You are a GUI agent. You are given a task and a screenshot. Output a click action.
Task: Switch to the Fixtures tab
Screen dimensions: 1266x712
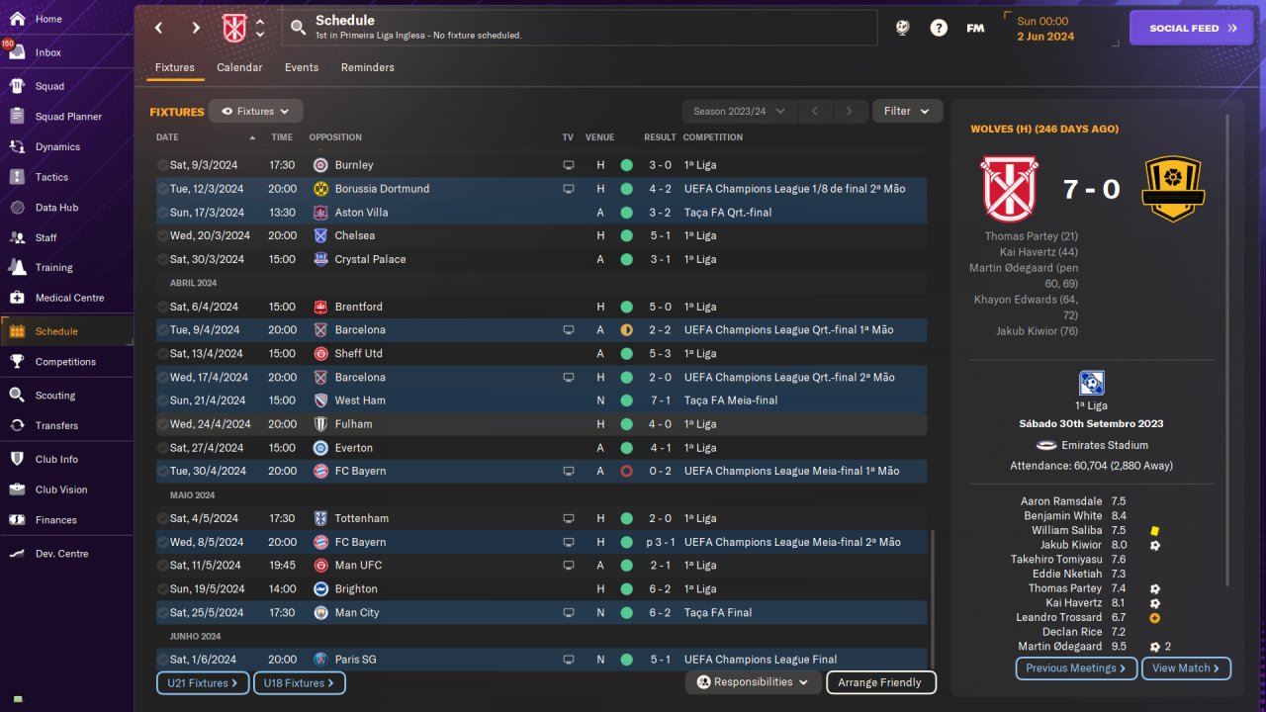click(175, 67)
